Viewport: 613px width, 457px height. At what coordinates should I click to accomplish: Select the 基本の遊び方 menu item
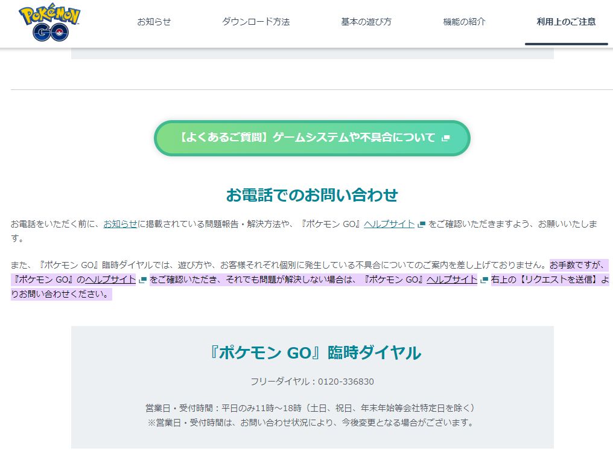coord(366,22)
